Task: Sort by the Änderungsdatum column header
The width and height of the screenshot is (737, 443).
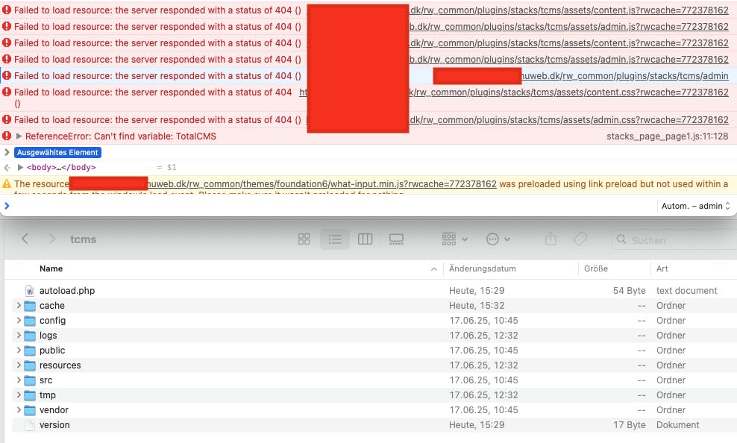Action: tap(482, 268)
